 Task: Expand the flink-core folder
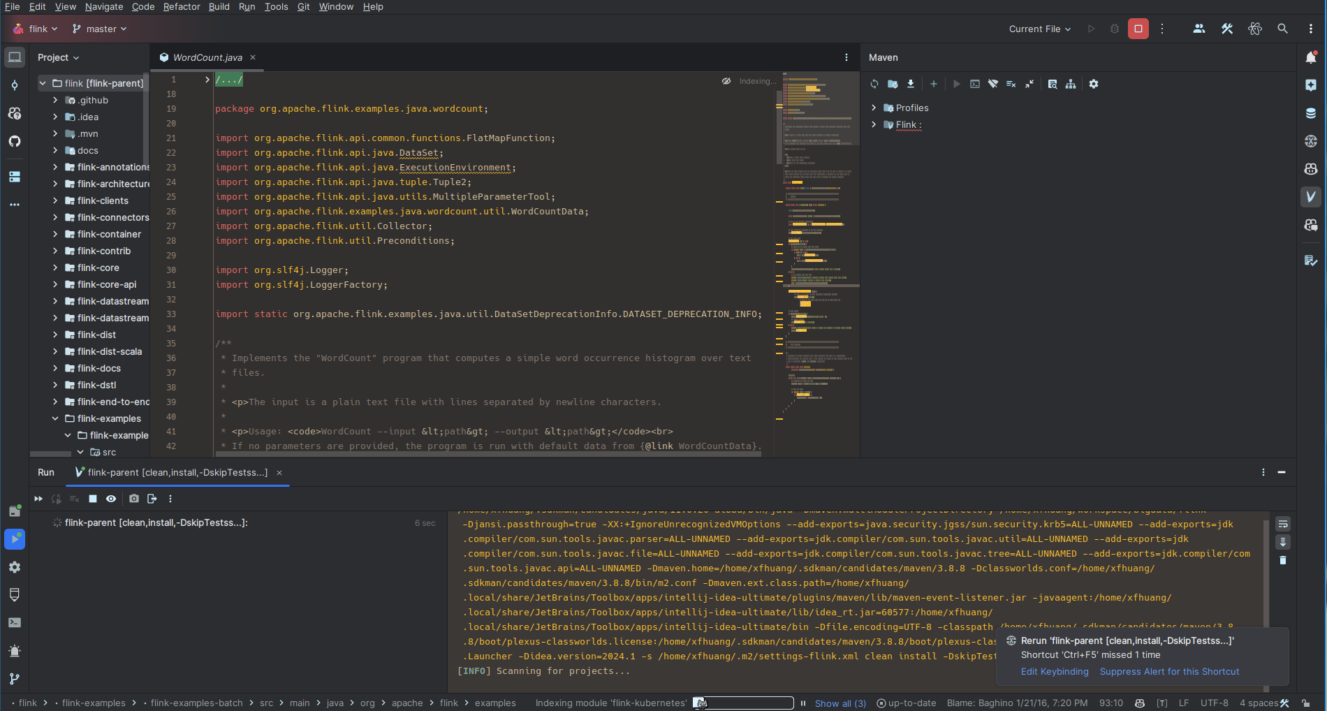click(x=55, y=267)
